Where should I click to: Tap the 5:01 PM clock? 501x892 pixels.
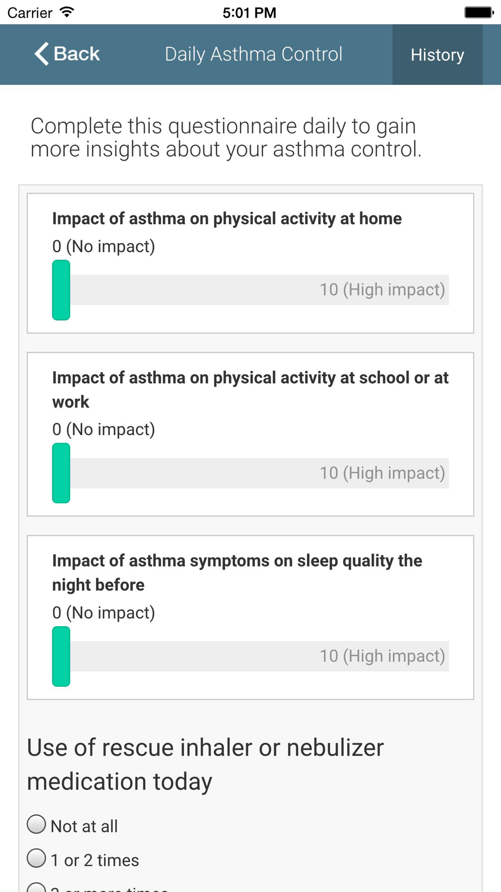[249, 13]
